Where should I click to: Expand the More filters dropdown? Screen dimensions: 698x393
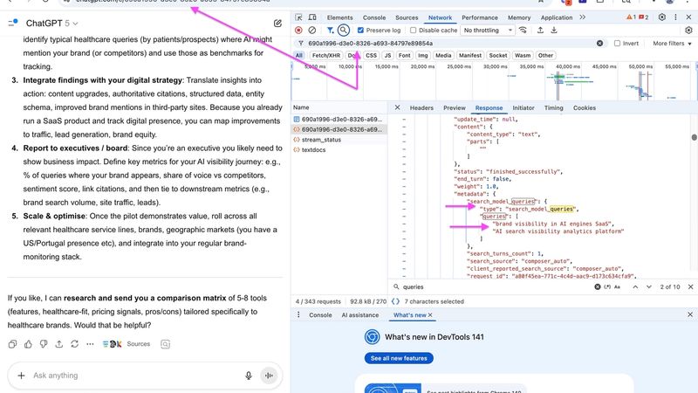672,43
